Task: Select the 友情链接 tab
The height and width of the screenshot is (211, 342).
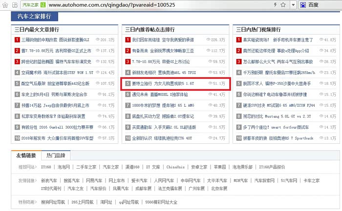Action: coord(26,156)
